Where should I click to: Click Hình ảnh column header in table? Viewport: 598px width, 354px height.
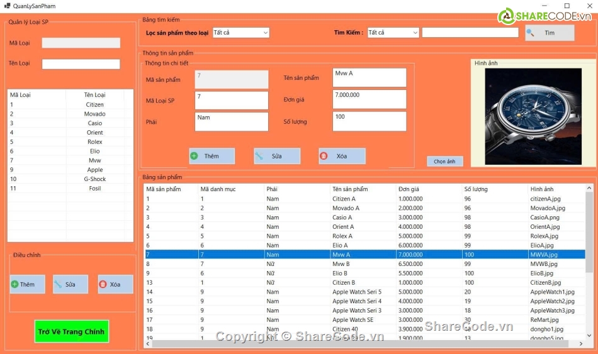pyautogui.click(x=556, y=189)
